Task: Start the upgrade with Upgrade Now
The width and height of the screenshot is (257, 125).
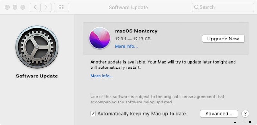Action: (223, 39)
